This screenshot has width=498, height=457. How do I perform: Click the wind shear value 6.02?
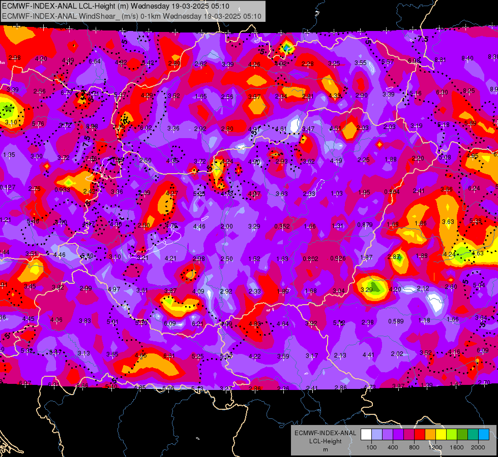point(146,128)
